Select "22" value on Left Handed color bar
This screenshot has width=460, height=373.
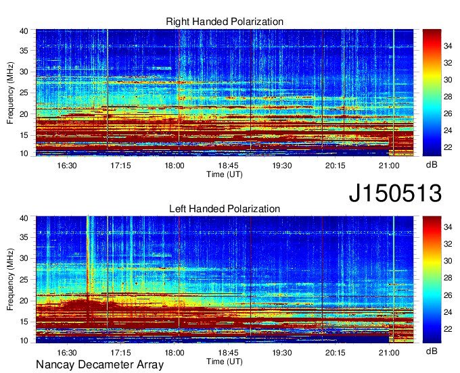click(448, 329)
